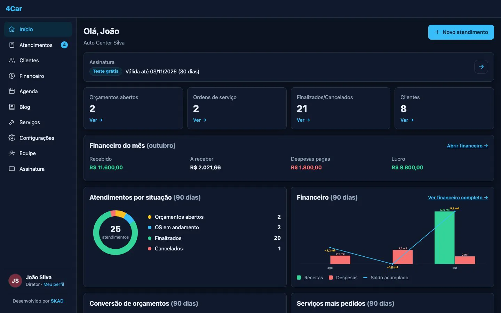
Task: Click the Saldo acumulado legend marker
Action: click(365, 278)
